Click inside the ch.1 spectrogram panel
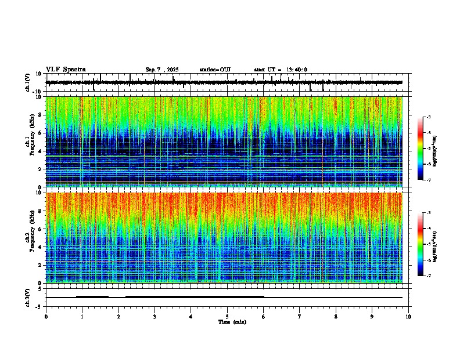Viewport: 460px width, 355px height. coord(224,142)
